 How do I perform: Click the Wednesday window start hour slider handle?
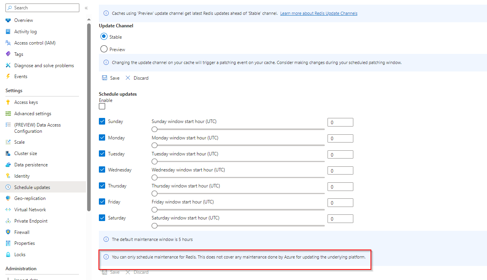click(x=154, y=177)
